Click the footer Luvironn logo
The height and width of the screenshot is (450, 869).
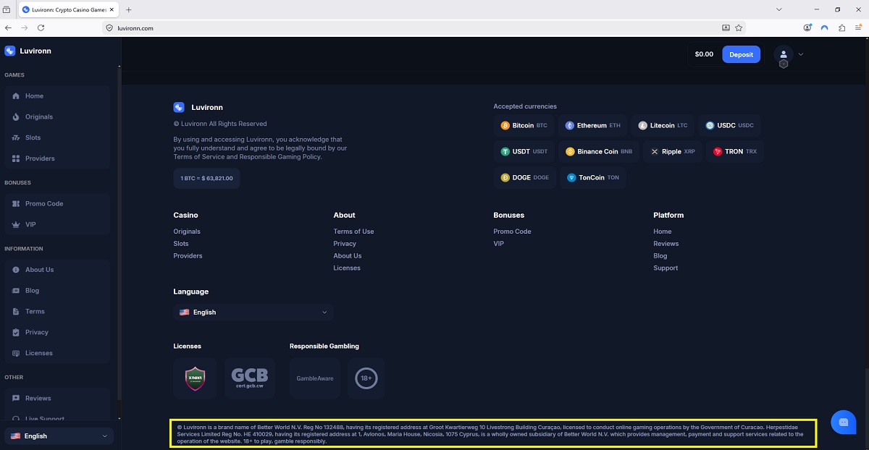coord(198,108)
